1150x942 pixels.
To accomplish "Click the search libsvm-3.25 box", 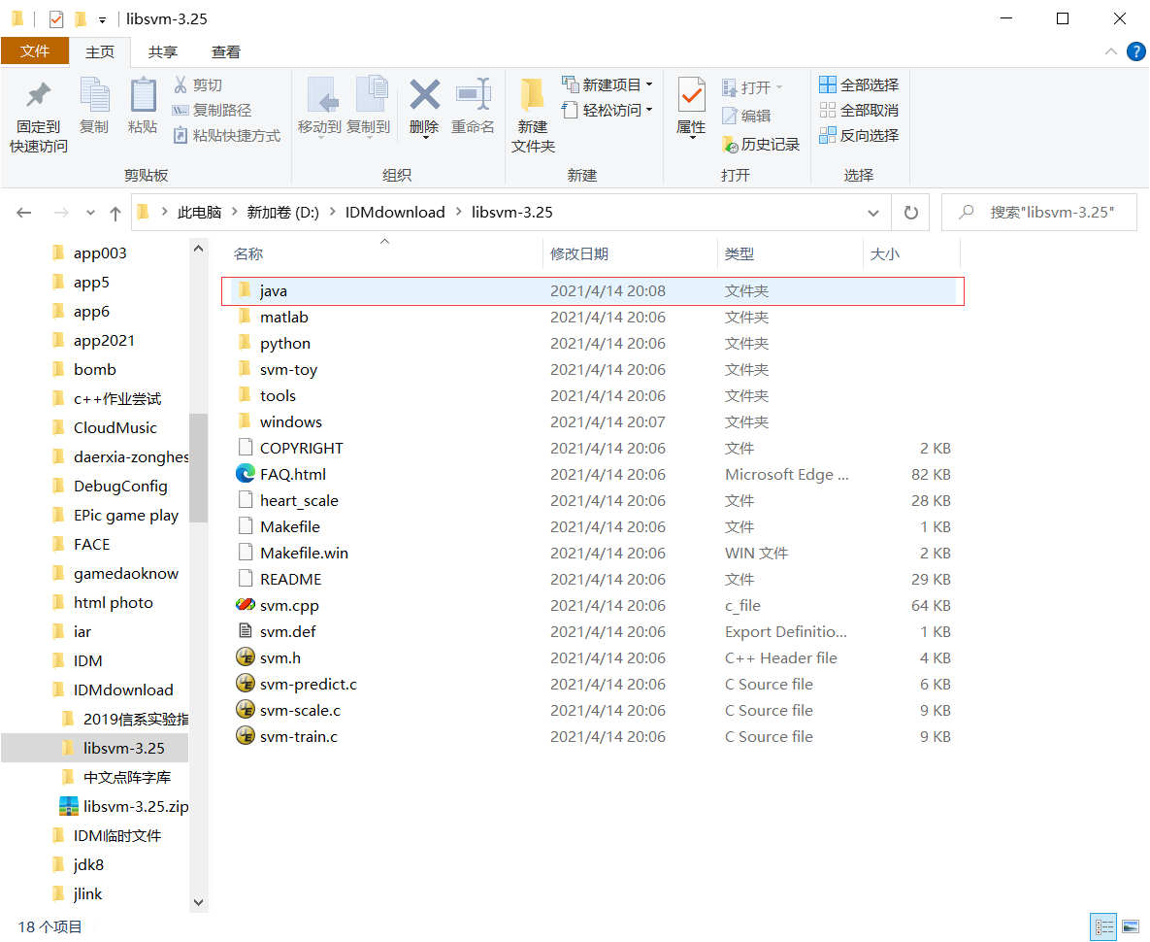I will (1038, 213).
